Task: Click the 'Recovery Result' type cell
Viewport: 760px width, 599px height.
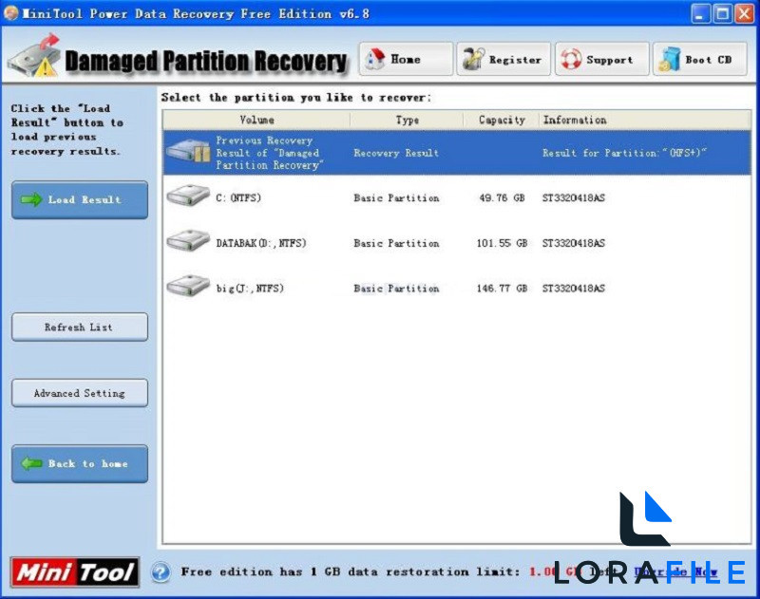Action: 396,153
